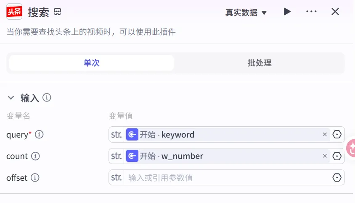Click the info icon next to 输入
The height and width of the screenshot is (203, 355).
(x=47, y=98)
